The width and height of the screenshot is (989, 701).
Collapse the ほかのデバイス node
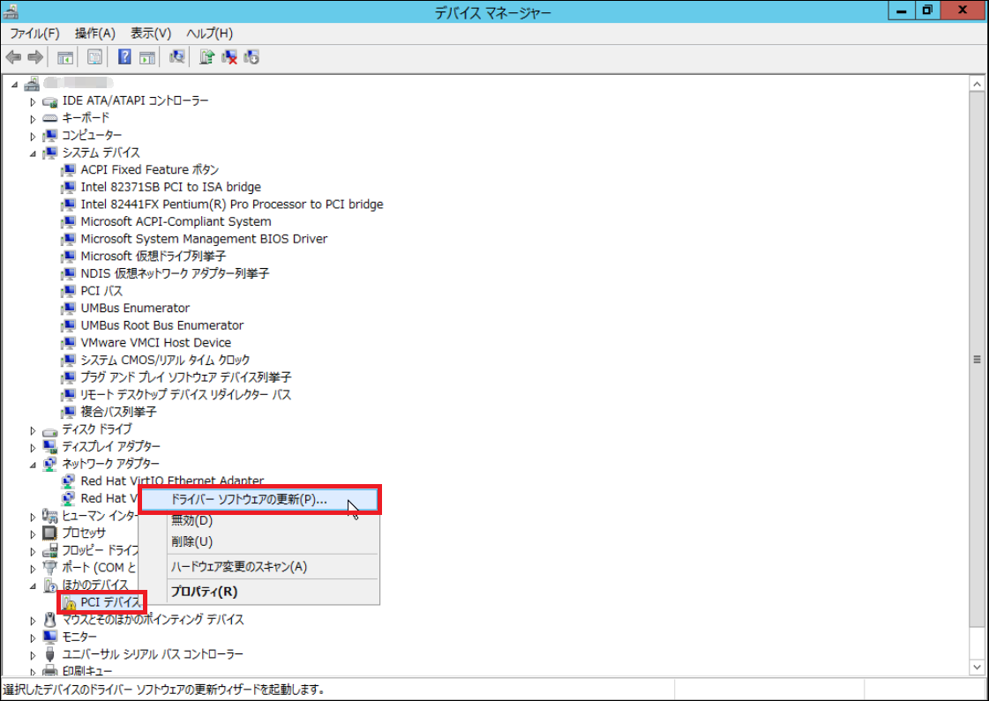[33, 586]
